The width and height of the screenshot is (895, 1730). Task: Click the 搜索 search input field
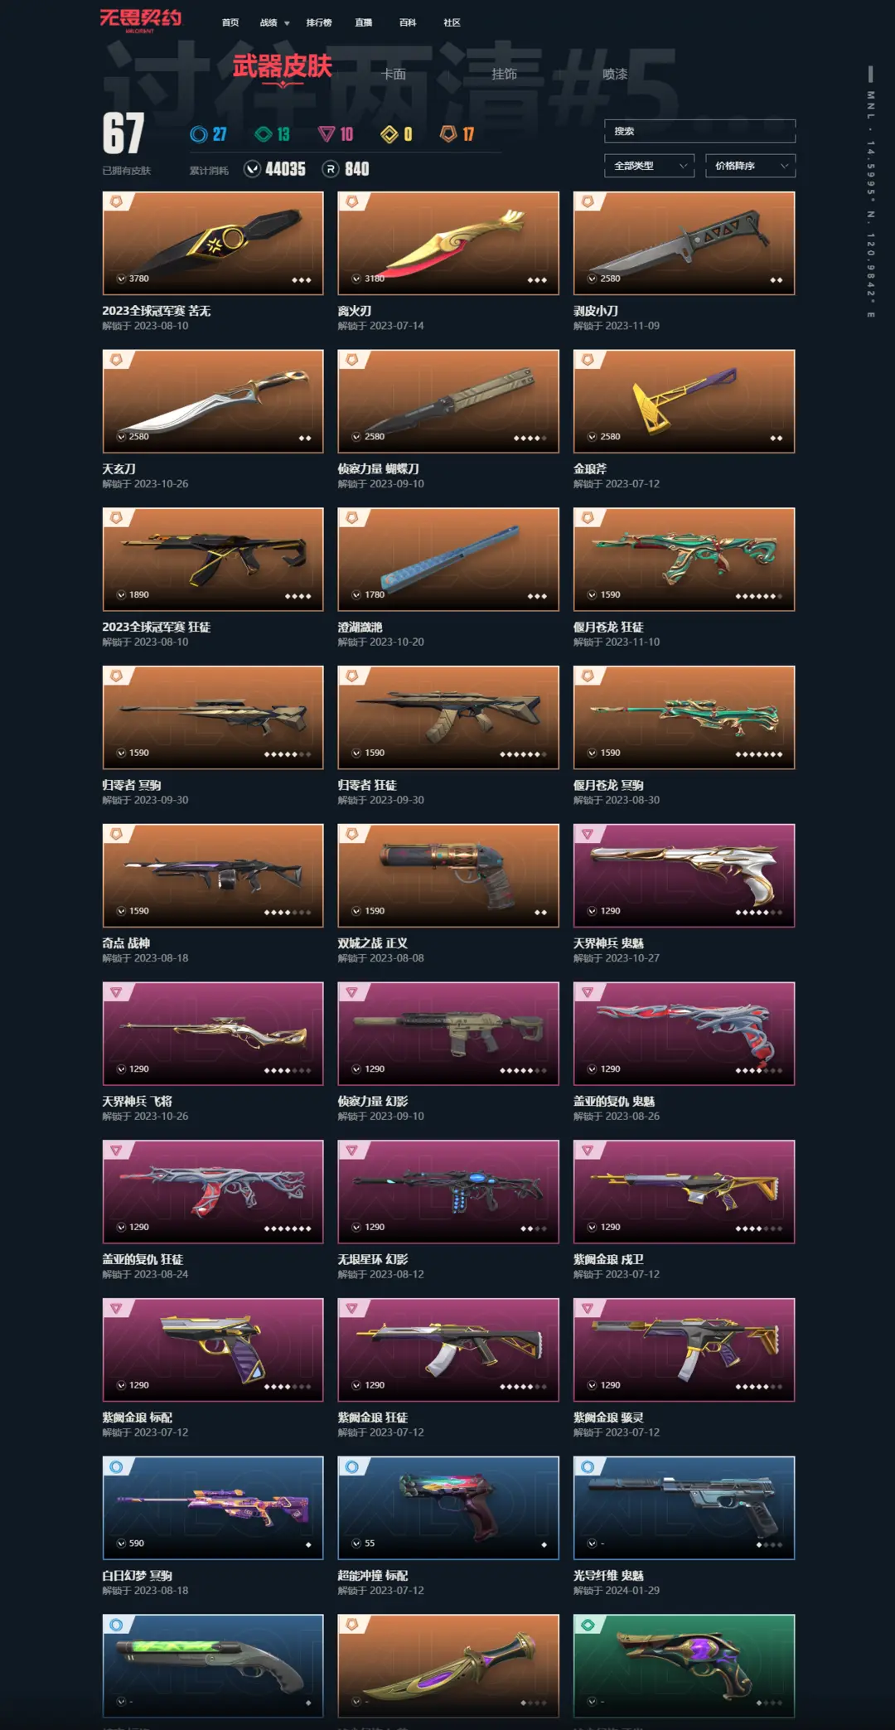pos(699,131)
